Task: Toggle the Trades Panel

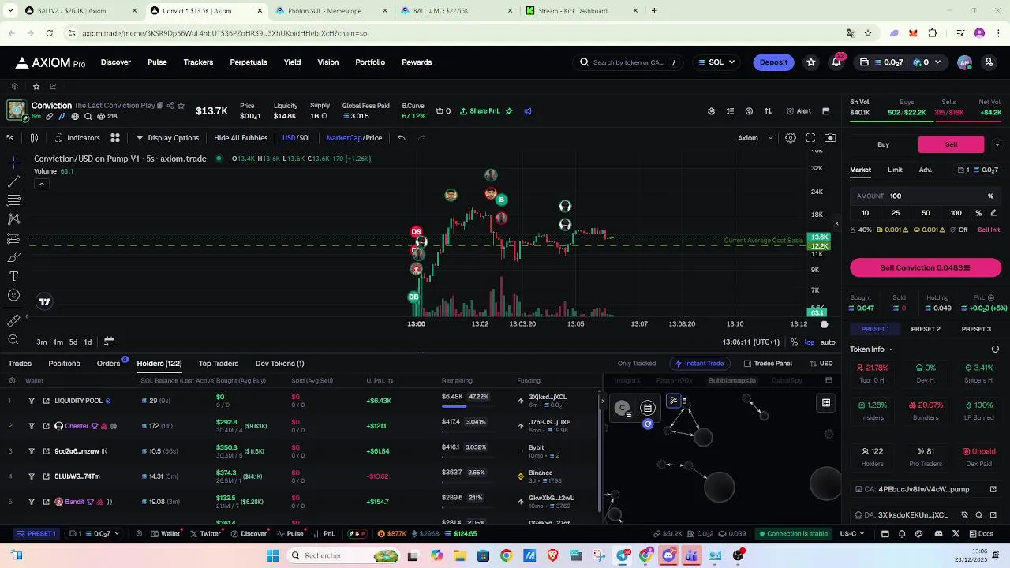Action: (768, 364)
